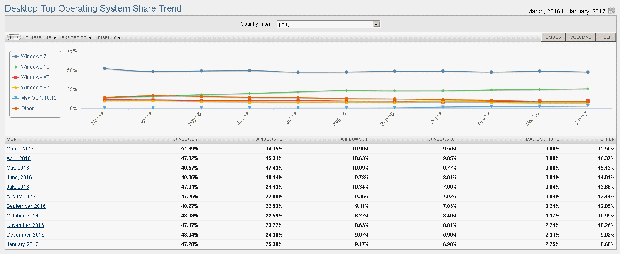Viewport: 620px width, 254px height.
Task: Select the Windows 10 data point for Jan '17
Action: pos(588,89)
